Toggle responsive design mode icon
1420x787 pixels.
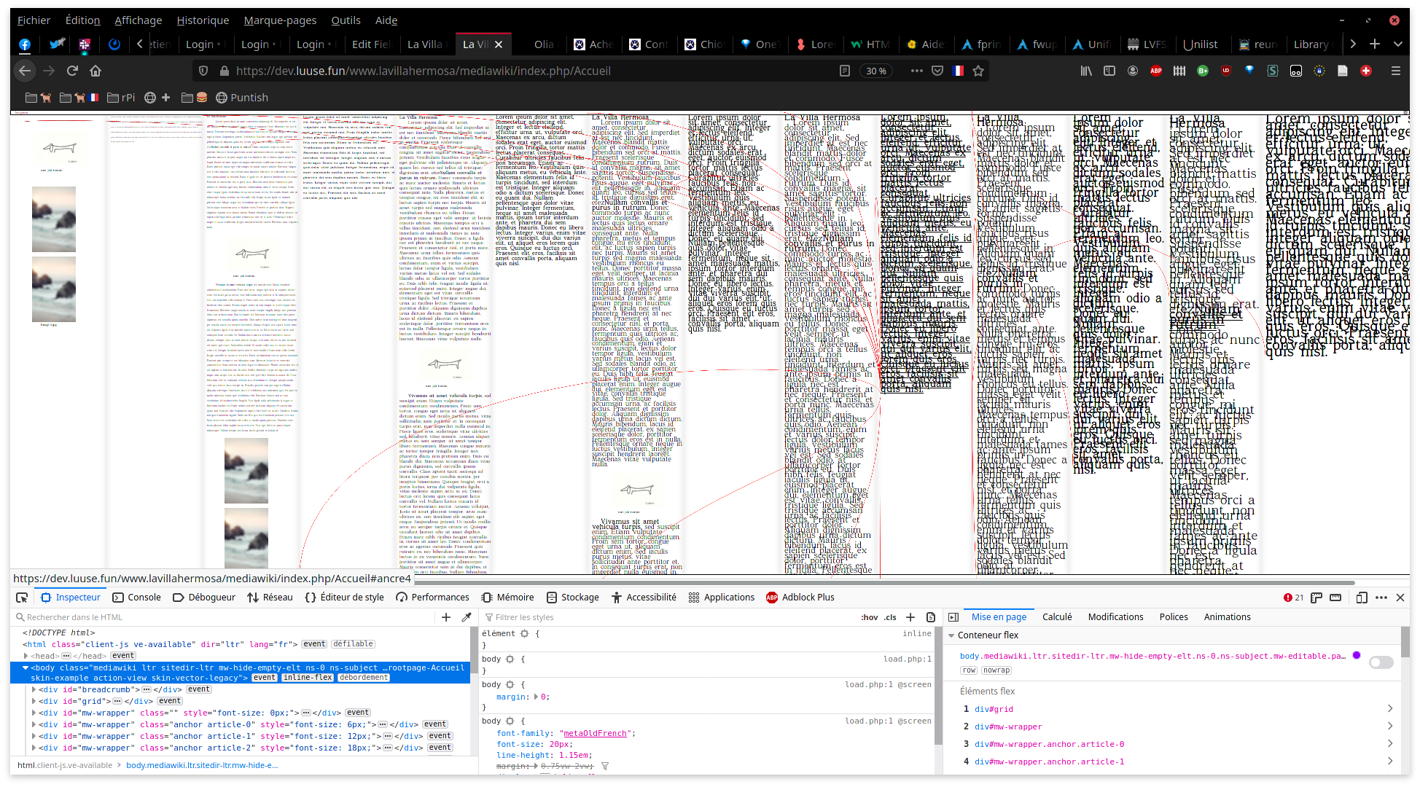[1361, 598]
